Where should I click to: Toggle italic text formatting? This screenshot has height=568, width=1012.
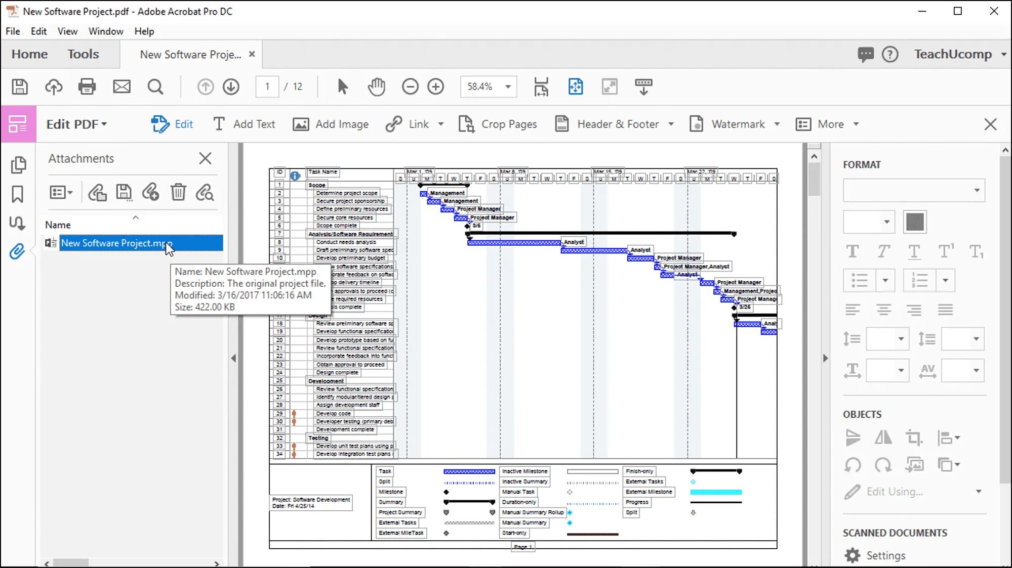tap(884, 251)
